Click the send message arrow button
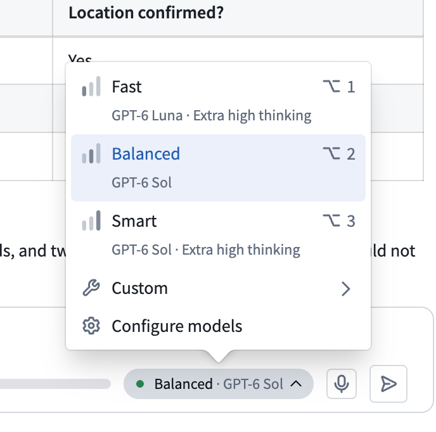The width and height of the screenshot is (436, 432). (x=388, y=384)
